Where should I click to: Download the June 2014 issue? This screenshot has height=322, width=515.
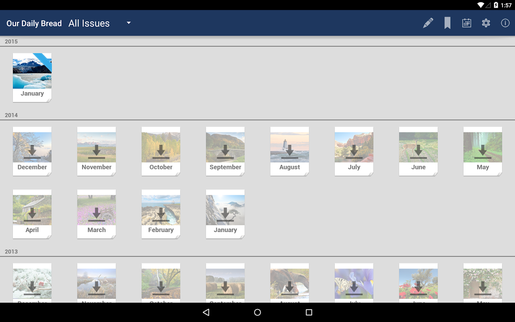[418, 151]
